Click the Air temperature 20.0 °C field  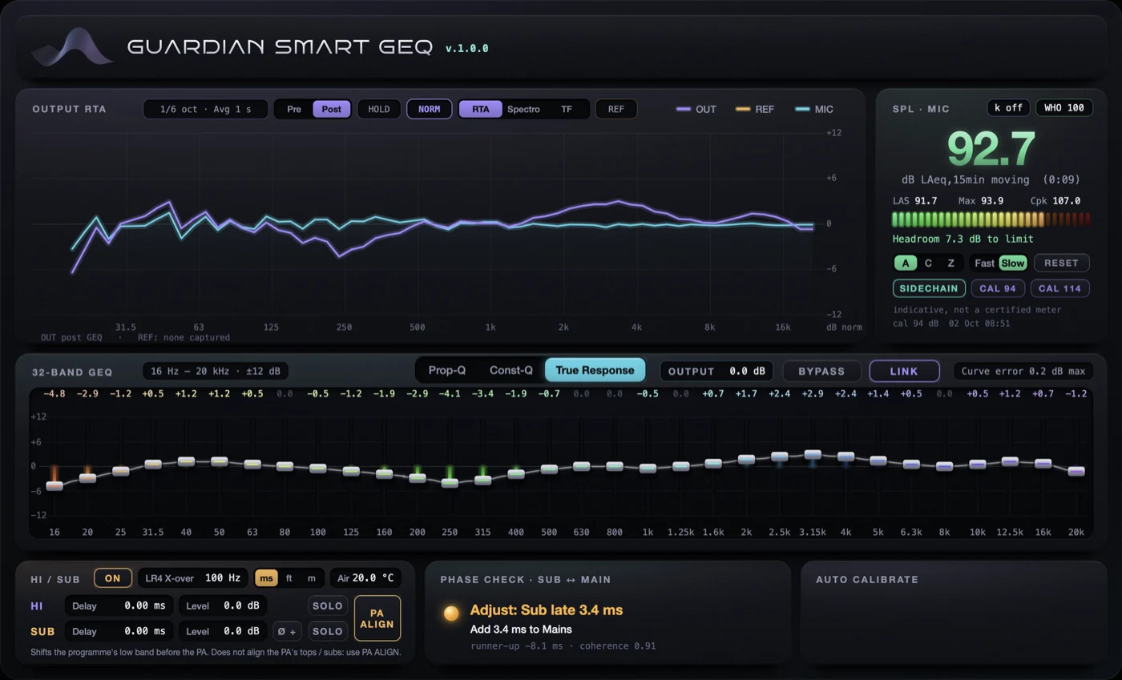pos(365,578)
